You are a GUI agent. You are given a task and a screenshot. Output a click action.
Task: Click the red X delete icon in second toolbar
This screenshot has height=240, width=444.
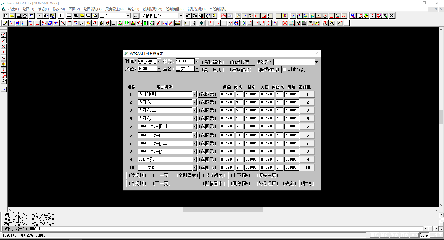[x=285, y=23]
